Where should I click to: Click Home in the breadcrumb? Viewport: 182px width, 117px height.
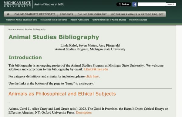click(12, 30)
